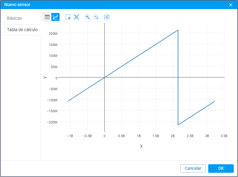The width and height of the screenshot is (238, 177).
Task: Click the Y axis title
Action: [x=45, y=77]
